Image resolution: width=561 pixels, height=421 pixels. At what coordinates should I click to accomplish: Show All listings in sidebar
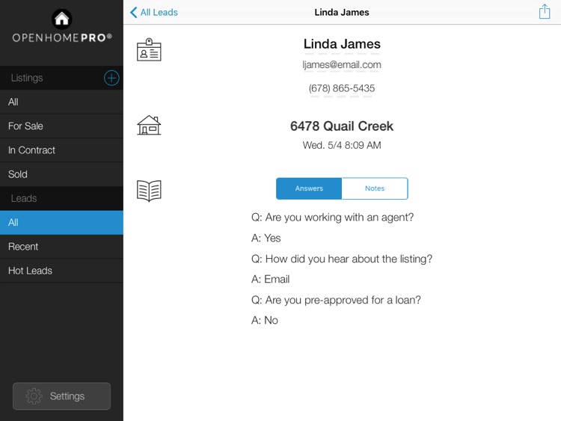click(61, 102)
